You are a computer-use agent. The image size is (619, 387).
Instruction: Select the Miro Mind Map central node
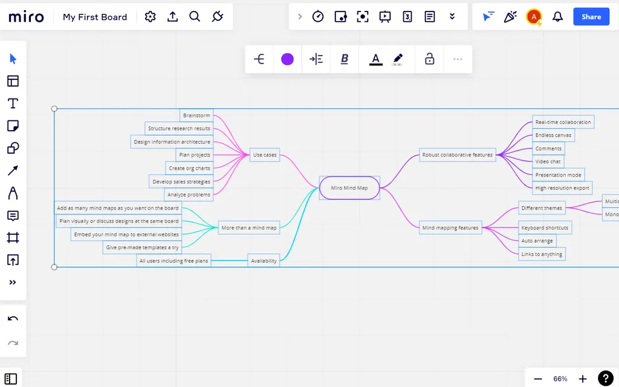349,188
